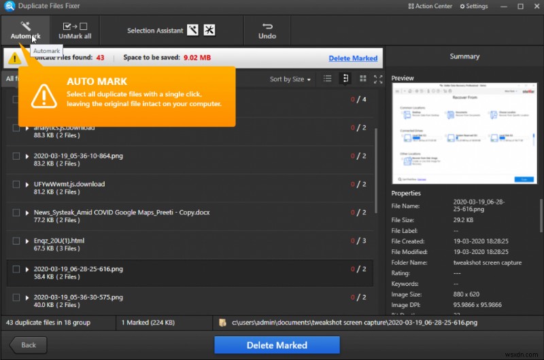The height and width of the screenshot is (360, 544).
Task: Open Settings gear
Action: click(473, 6)
